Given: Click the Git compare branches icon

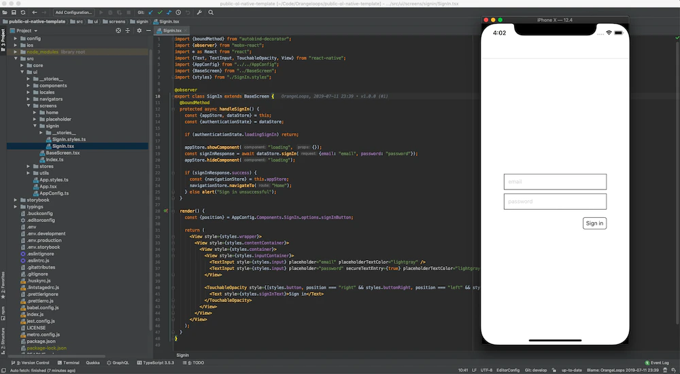Looking at the screenshot, I should point(169,12).
